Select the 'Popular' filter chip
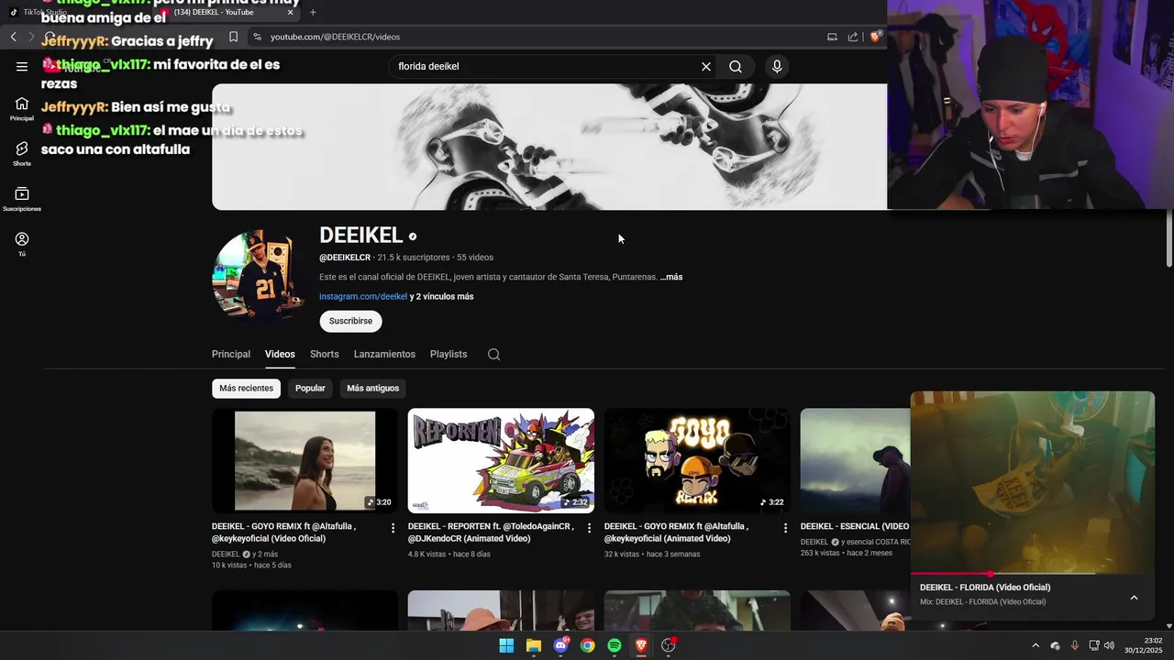This screenshot has width=1174, height=660. click(x=310, y=388)
